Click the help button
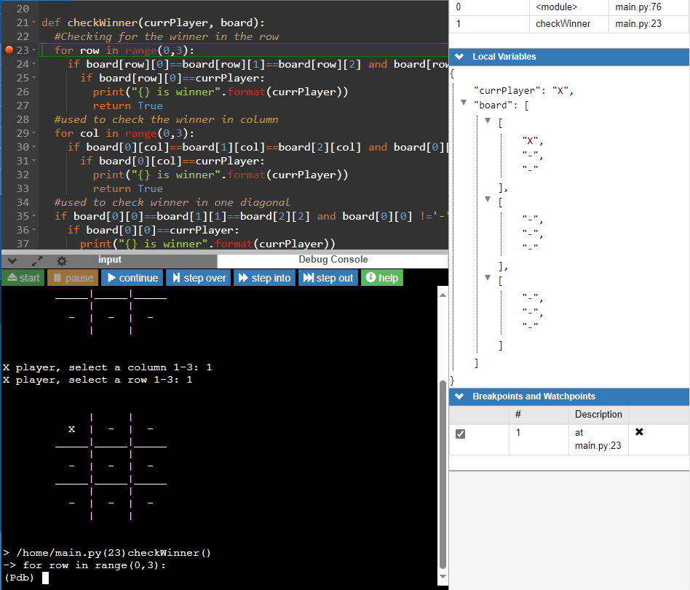Viewport: 690px width, 590px height. pyautogui.click(x=381, y=277)
